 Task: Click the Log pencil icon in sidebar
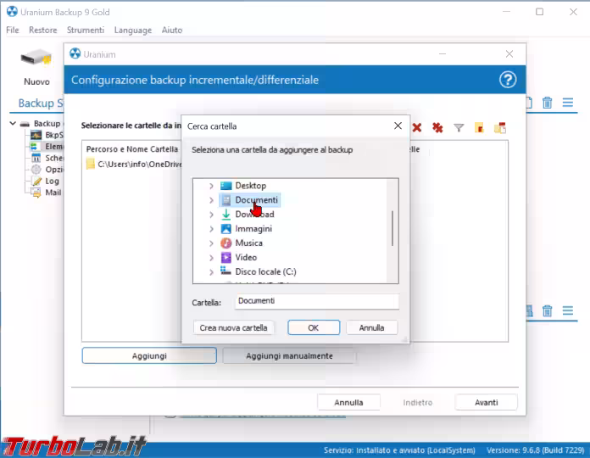(x=36, y=181)
